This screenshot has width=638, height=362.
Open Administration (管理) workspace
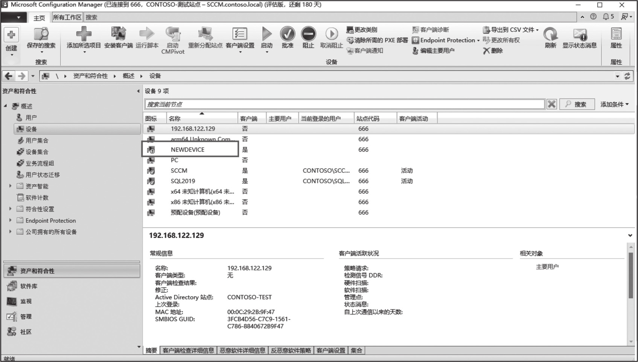pyautogui.click(x=72, y=317)
